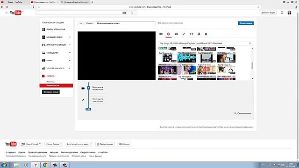Open the file explorer folder on taskbar

[x=16, y=165]
